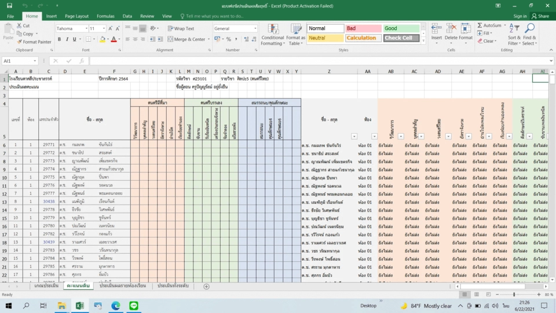
Task: Click the Save icon in quick access toolbar
Action: (9, 6)
